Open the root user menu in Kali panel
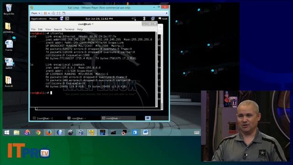The width and height of the screenshot is (293, 165). (163, 19)
